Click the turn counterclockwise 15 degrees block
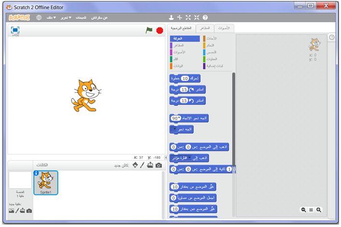This screenshot has height=227, width=341. click(x=188, y=101)
